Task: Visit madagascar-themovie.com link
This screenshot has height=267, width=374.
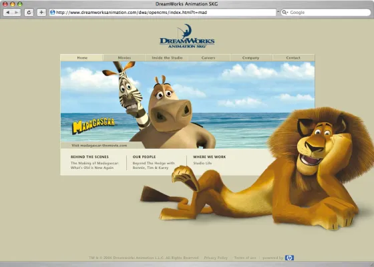Action: click(100, 146)
